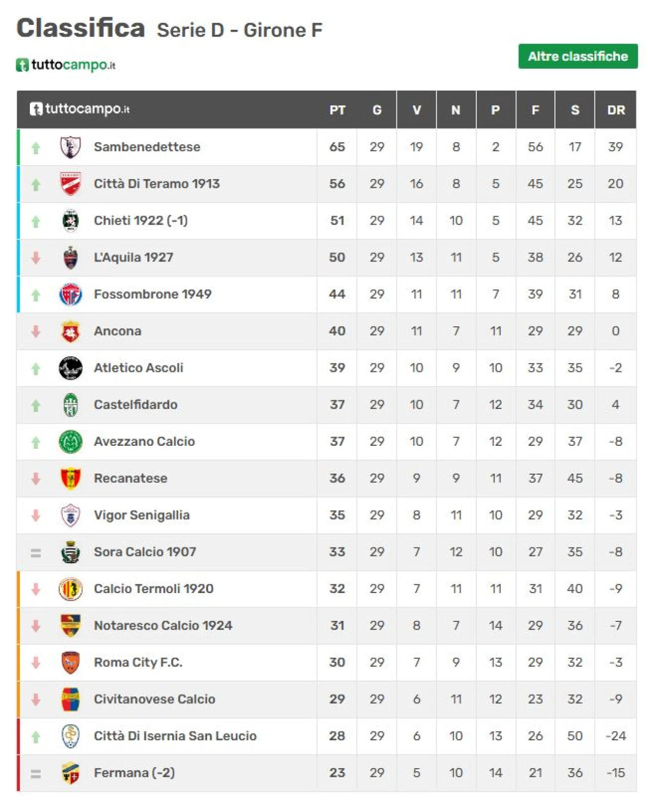Click the Recanatese shield crest

70,479
